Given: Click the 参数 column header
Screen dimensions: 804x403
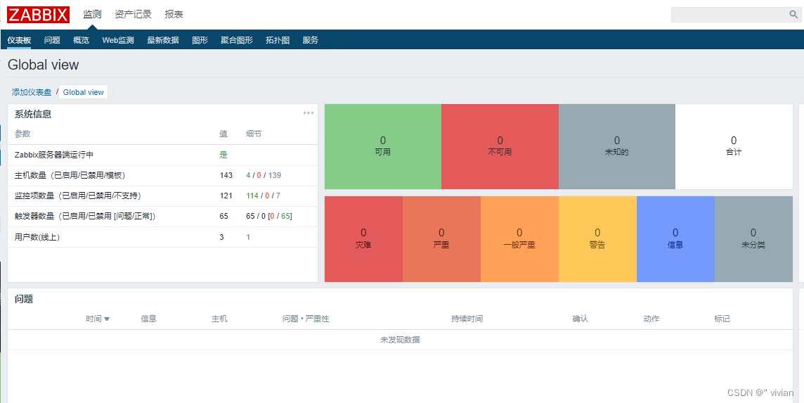Looking at the screenshot, I should click(x=22, y=134).
